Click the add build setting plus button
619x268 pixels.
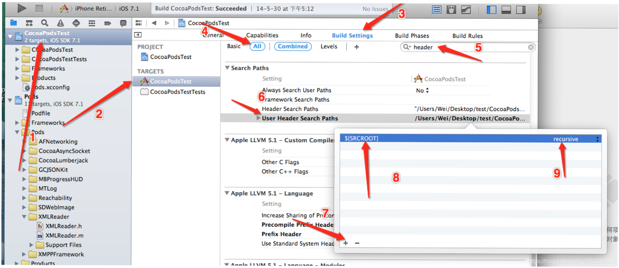(357, 47)
